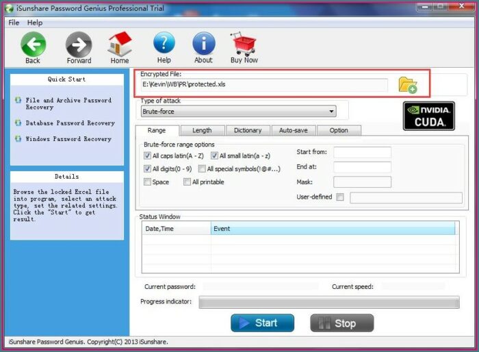Click the Progress indicator bar
479x352 pixels.
329,302
